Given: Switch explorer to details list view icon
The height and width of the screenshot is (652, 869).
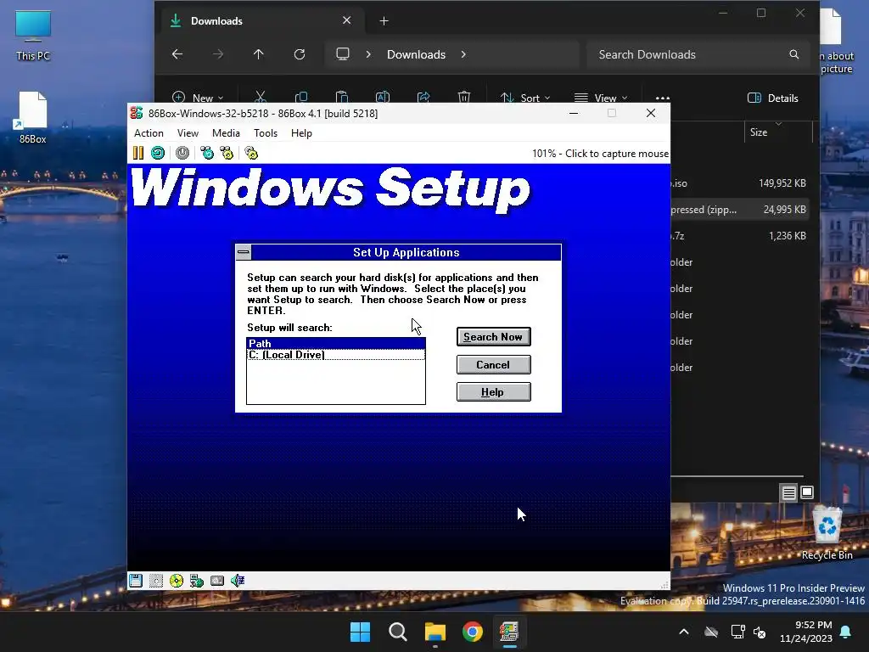Looking at the screenshot, I should pos(789,492).
